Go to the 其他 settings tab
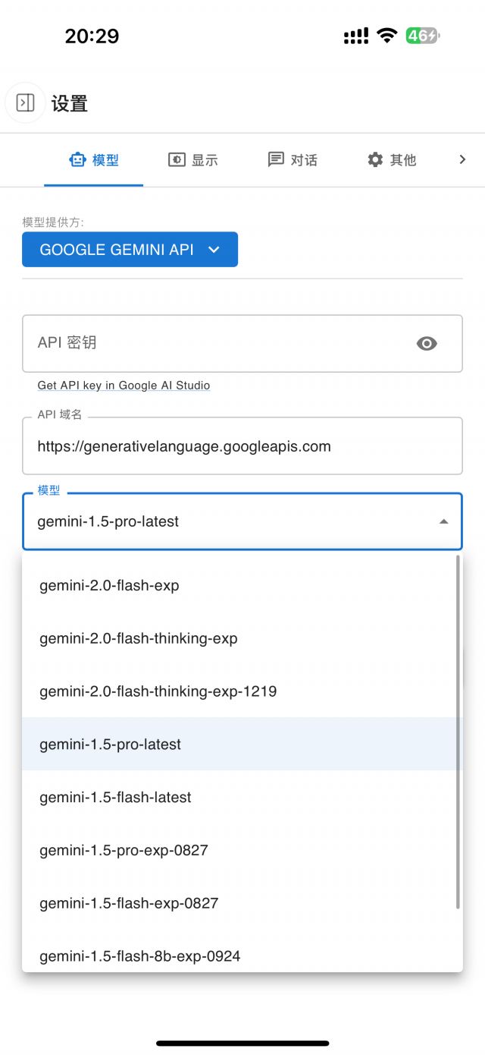Image resolution: width=485 pixels, height=1055 pixels. (391, 160)
